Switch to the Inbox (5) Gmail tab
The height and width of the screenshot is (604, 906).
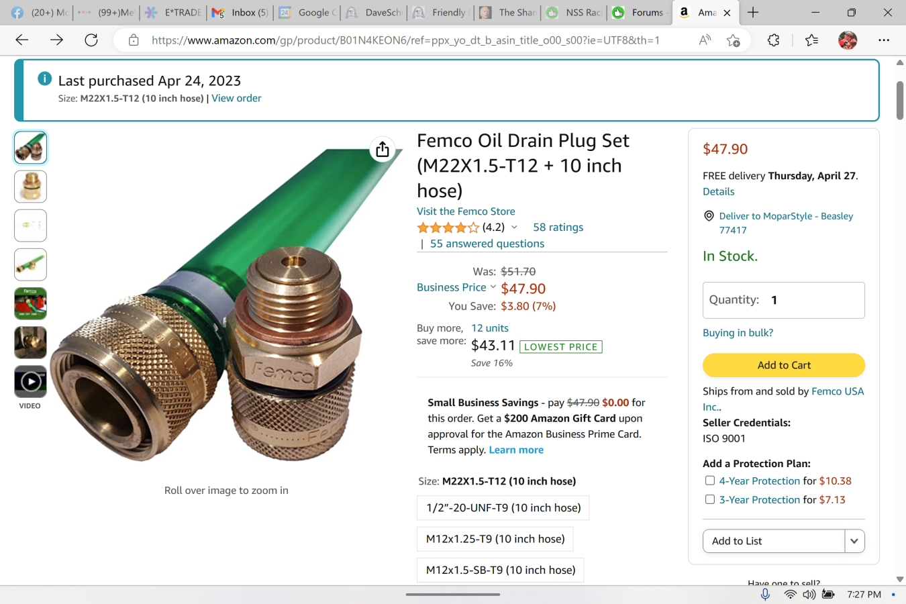coord(240,12)
